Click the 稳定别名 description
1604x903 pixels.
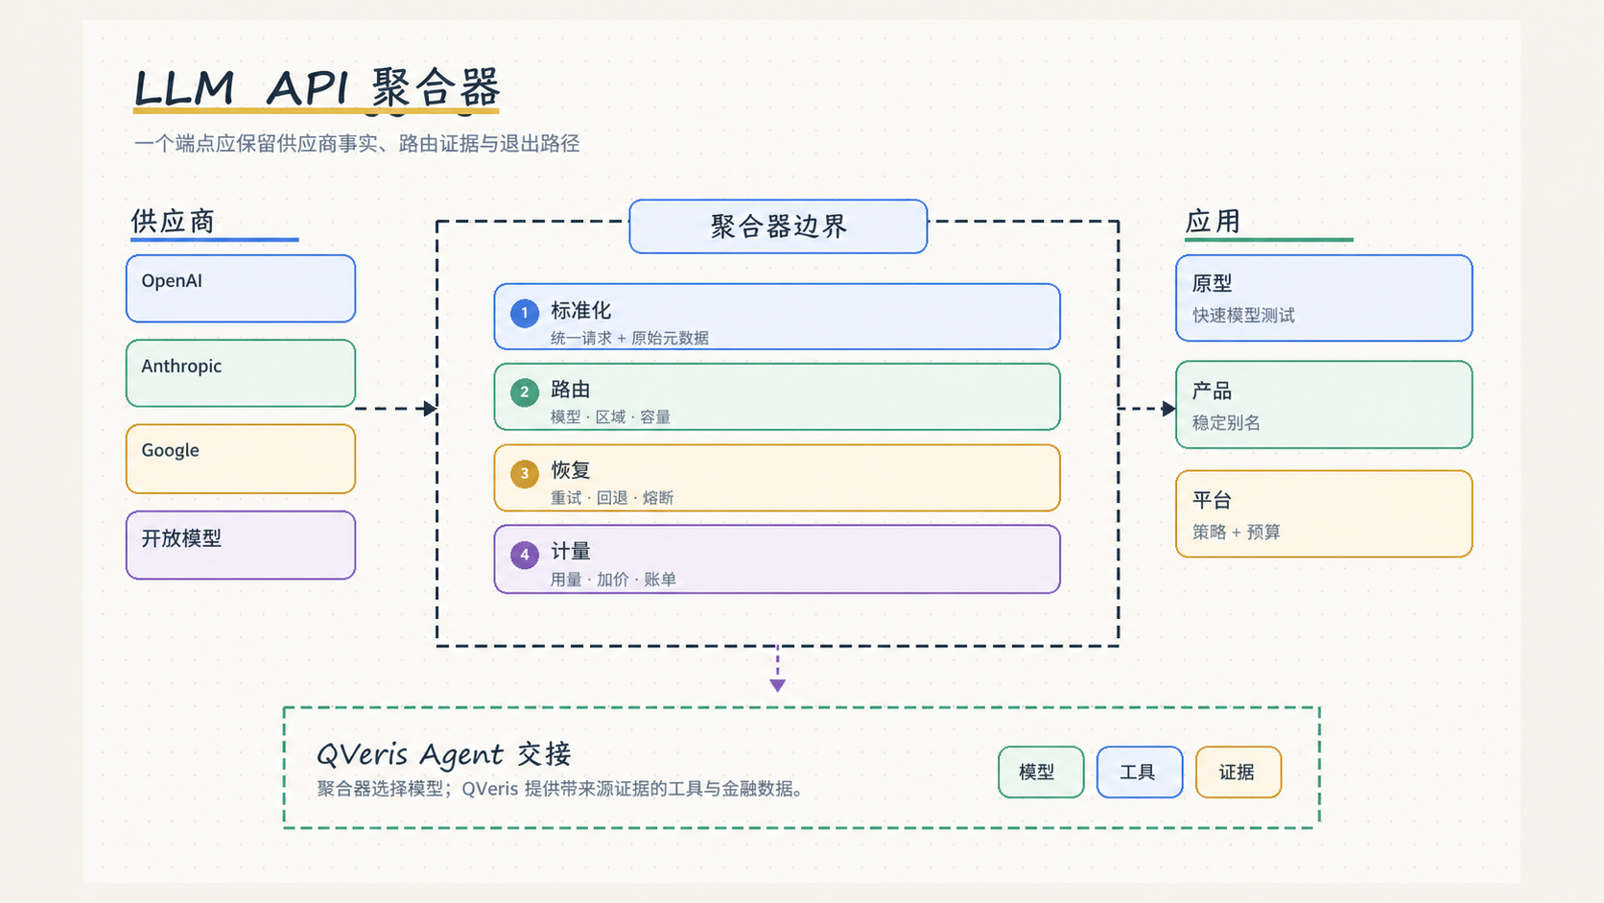point(1226,423)
